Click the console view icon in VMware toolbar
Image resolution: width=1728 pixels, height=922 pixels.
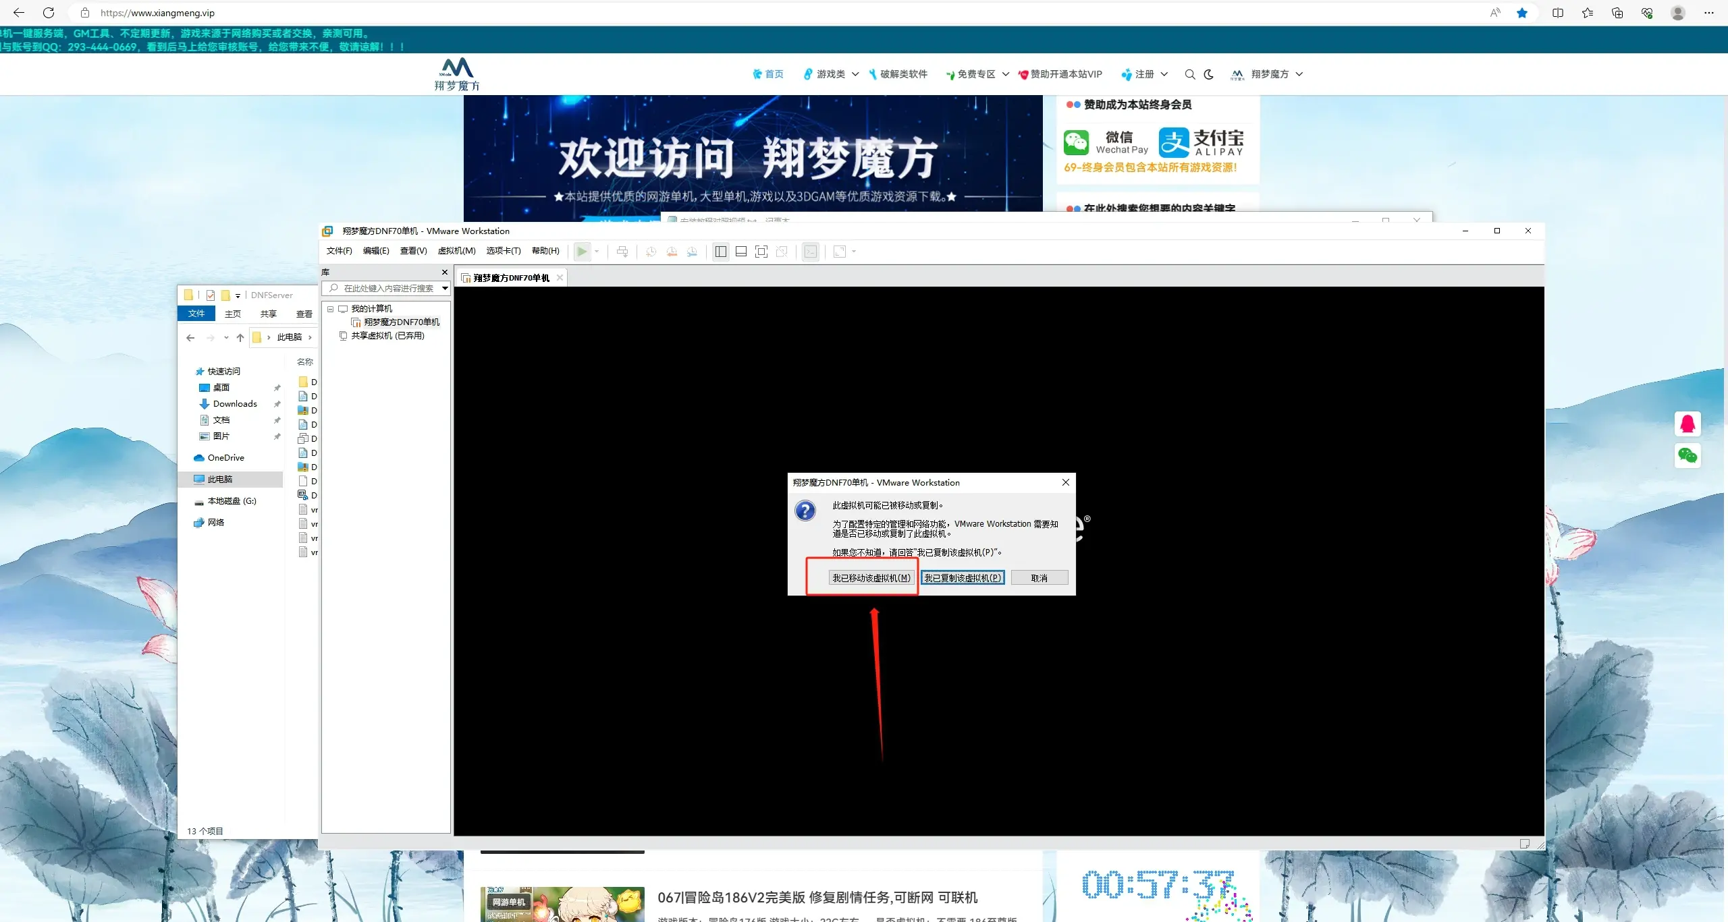811,252
